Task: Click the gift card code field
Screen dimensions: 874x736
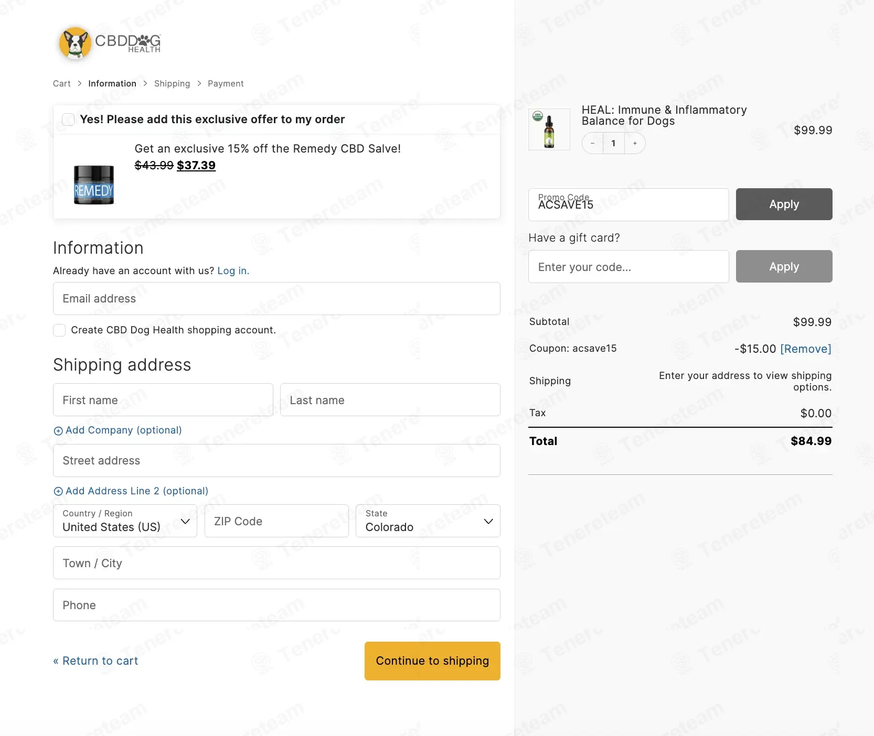Action: pos(628,266)
